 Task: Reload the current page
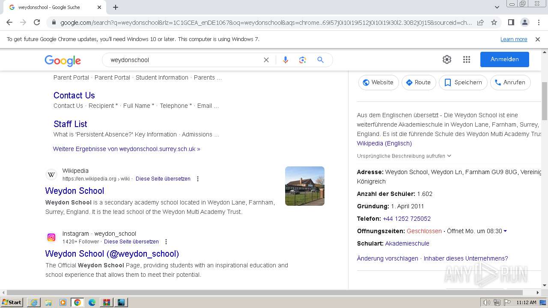point(37,22)
